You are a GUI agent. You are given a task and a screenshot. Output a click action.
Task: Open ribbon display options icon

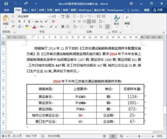131,4
